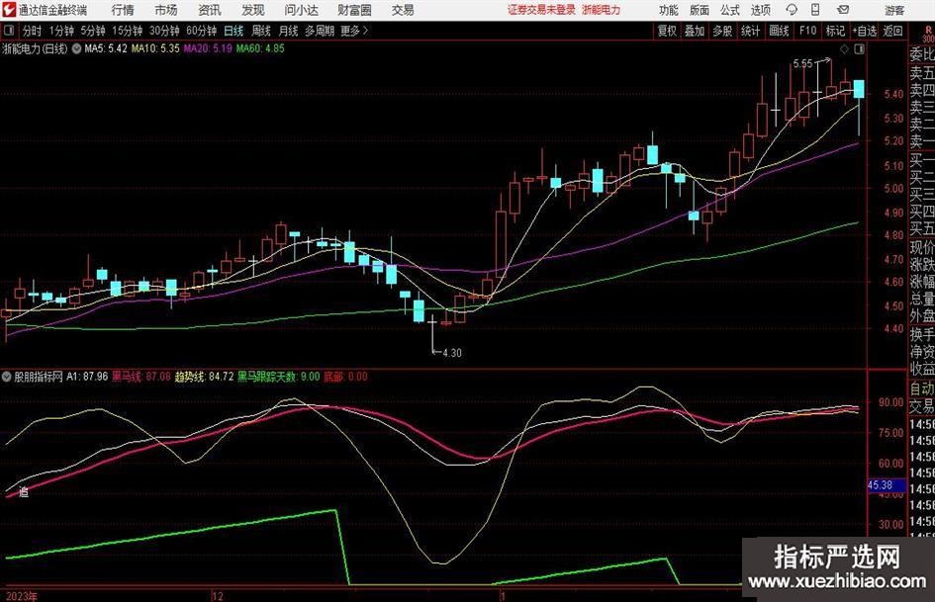Open the 市场 menu

point(166,10)
